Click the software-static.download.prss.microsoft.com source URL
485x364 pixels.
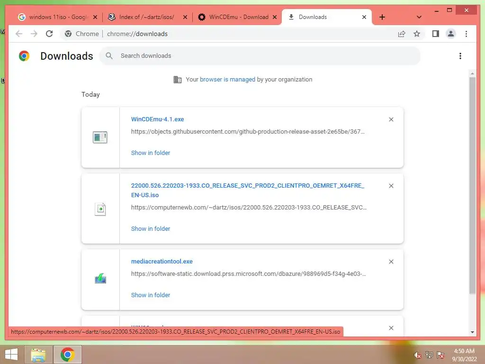pos(248,273)
